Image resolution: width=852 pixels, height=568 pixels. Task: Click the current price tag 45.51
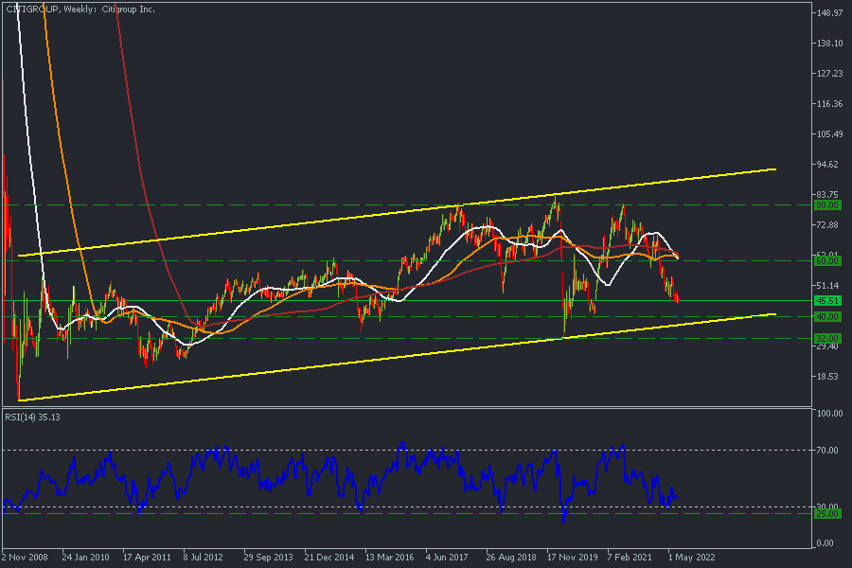828,301
